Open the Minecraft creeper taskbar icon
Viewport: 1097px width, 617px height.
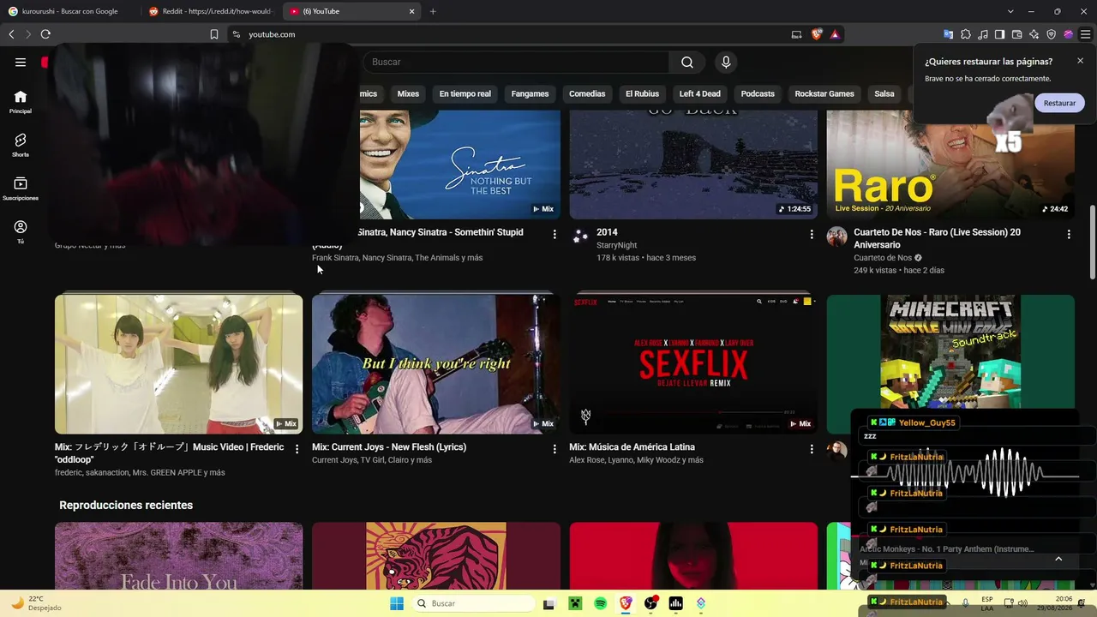coord(575,603)
